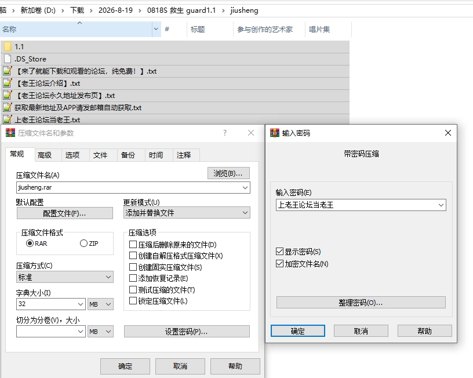The width and height of the screenshot is (473, 378).
Task: Select the RAR archive format
Action: [x=30, y=243]
